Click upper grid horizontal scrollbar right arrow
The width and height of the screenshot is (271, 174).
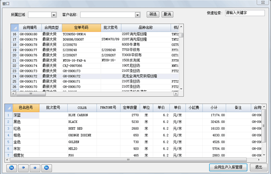click(176, 94)
